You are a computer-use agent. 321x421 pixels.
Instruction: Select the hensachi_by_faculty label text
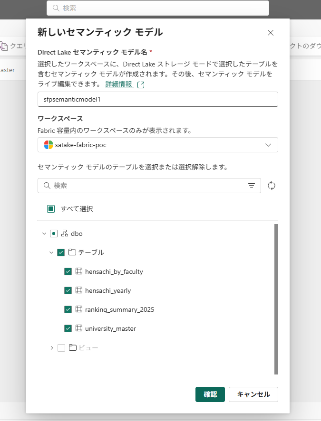tap(114, 271)
